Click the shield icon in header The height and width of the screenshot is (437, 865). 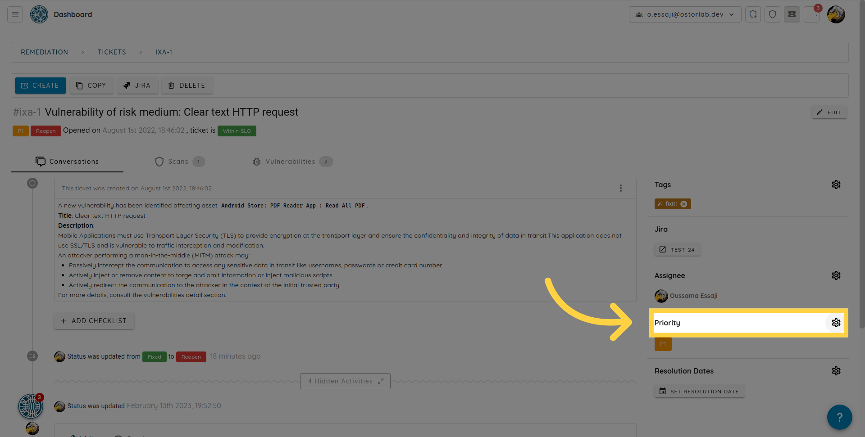(x=772, y=14)
